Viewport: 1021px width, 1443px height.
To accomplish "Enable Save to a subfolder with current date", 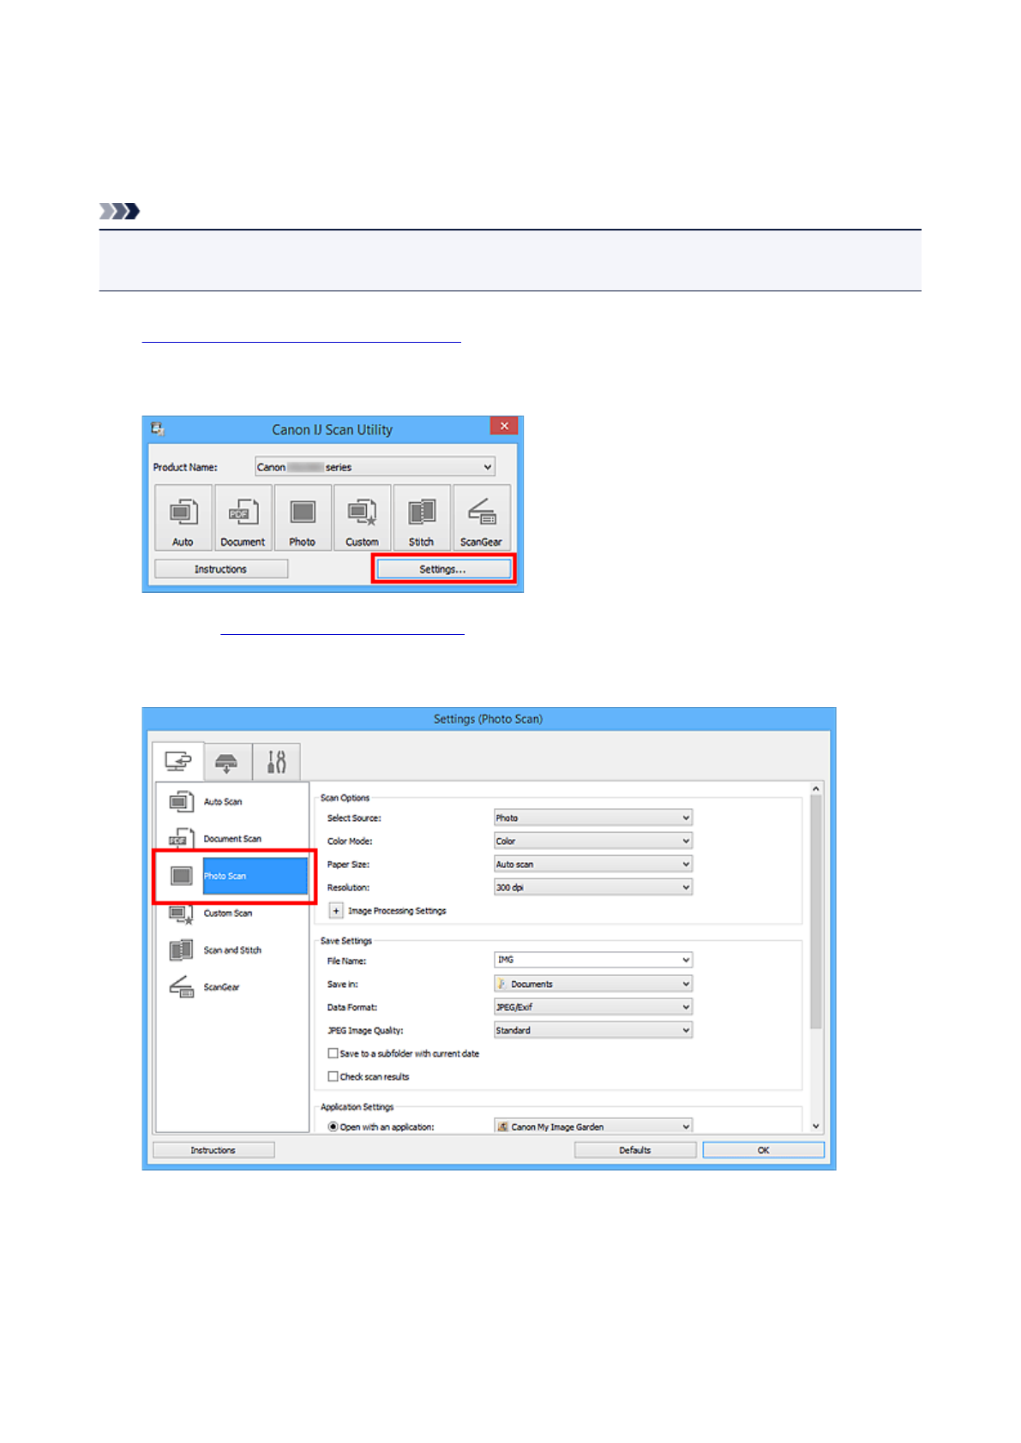I will pos(333,1053).
